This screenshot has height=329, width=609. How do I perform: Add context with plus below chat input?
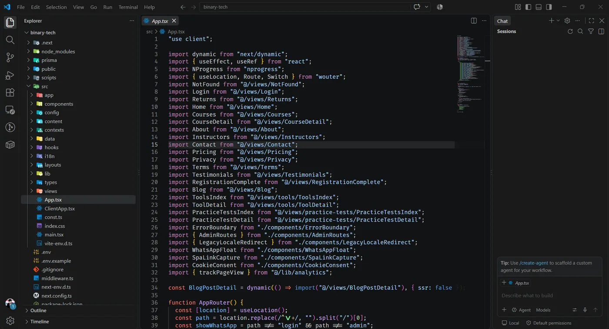(x=504, y=310)
